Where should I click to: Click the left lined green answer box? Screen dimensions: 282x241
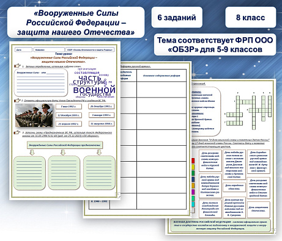(x=29, y=173)
